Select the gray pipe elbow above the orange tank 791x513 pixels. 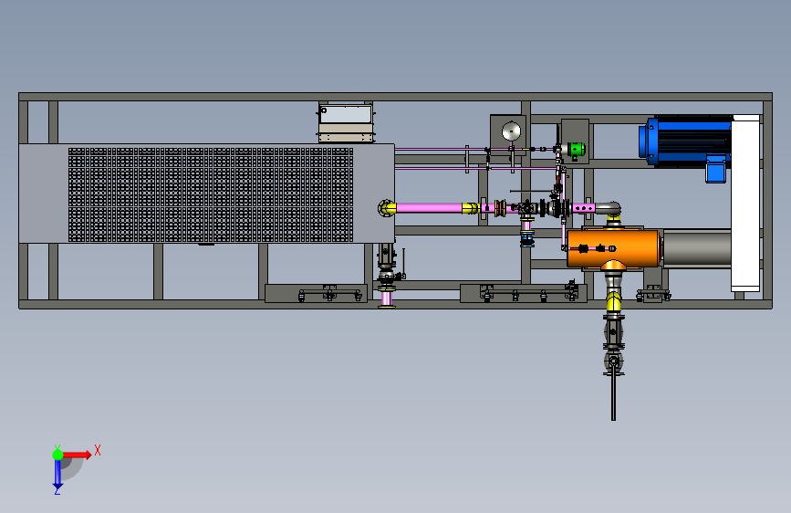click(x=609, y=208)
